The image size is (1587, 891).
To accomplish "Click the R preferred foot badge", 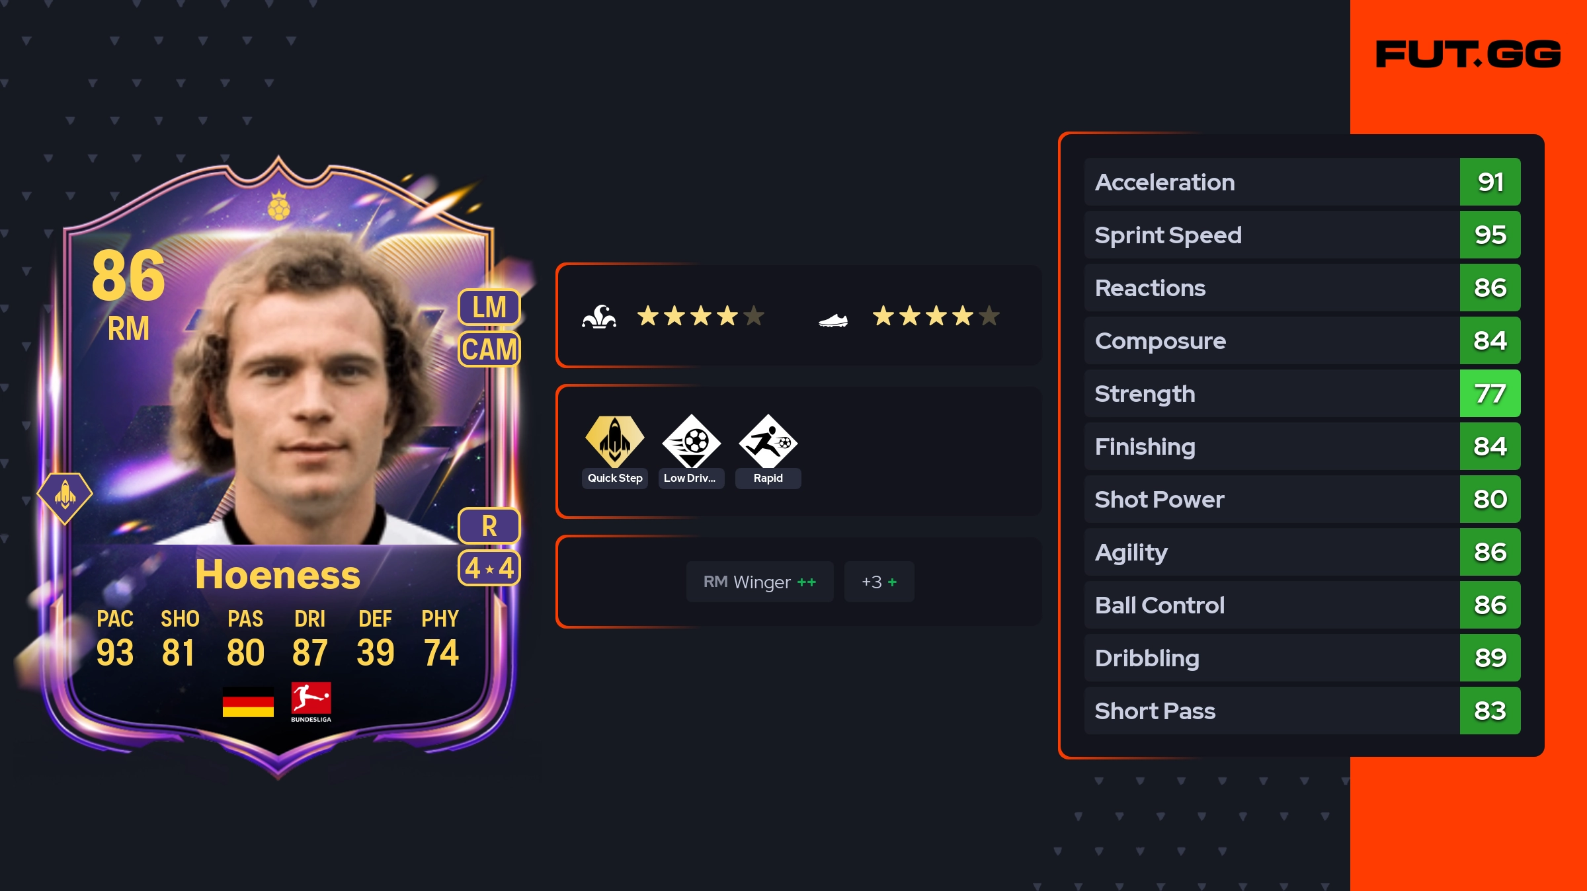I will click(489, 526).
